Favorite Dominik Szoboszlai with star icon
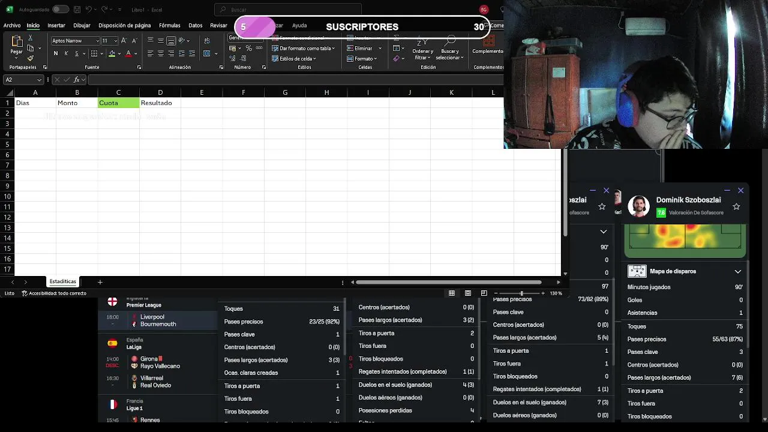 click(736, 206)
